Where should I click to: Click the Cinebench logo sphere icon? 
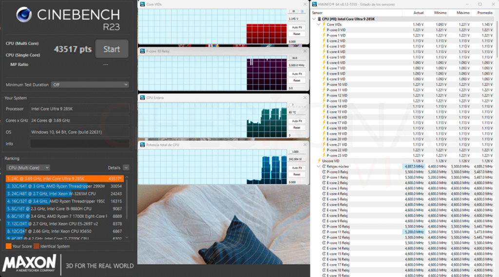pos(24,14)
